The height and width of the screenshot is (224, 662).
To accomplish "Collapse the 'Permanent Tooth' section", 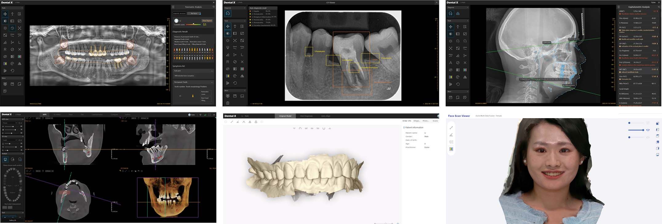I will point(212,82).
